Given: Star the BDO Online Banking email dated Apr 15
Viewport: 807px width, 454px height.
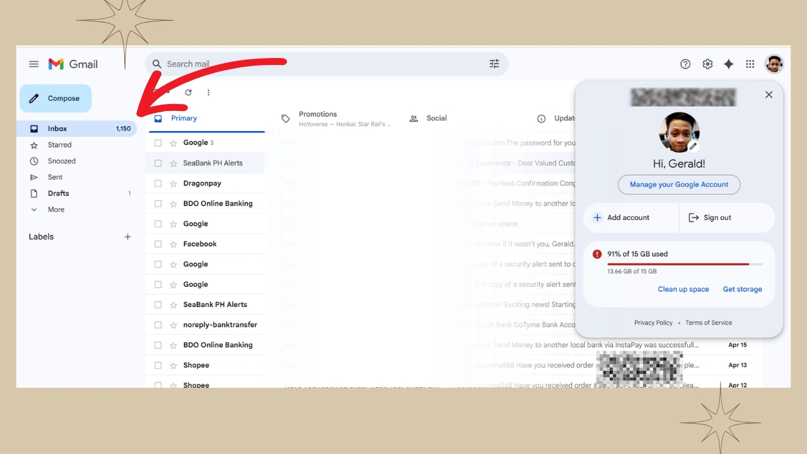Looking at the screenshot, I should click(173, 345).
